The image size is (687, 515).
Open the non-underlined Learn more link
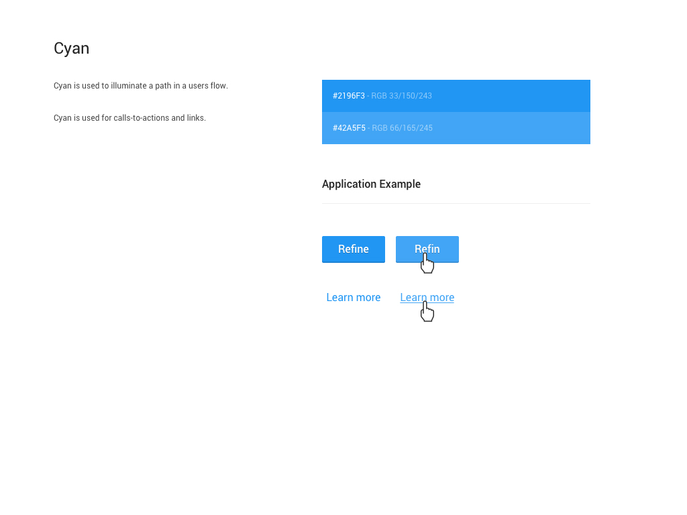[x=353, y=297]
